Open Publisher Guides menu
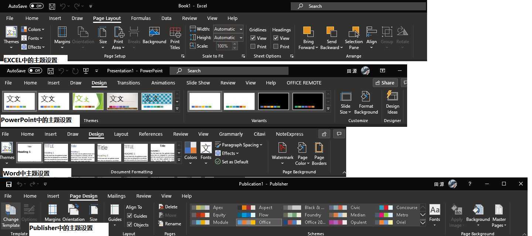The width and height of the screenshot is (532, 236). (115, 215)
